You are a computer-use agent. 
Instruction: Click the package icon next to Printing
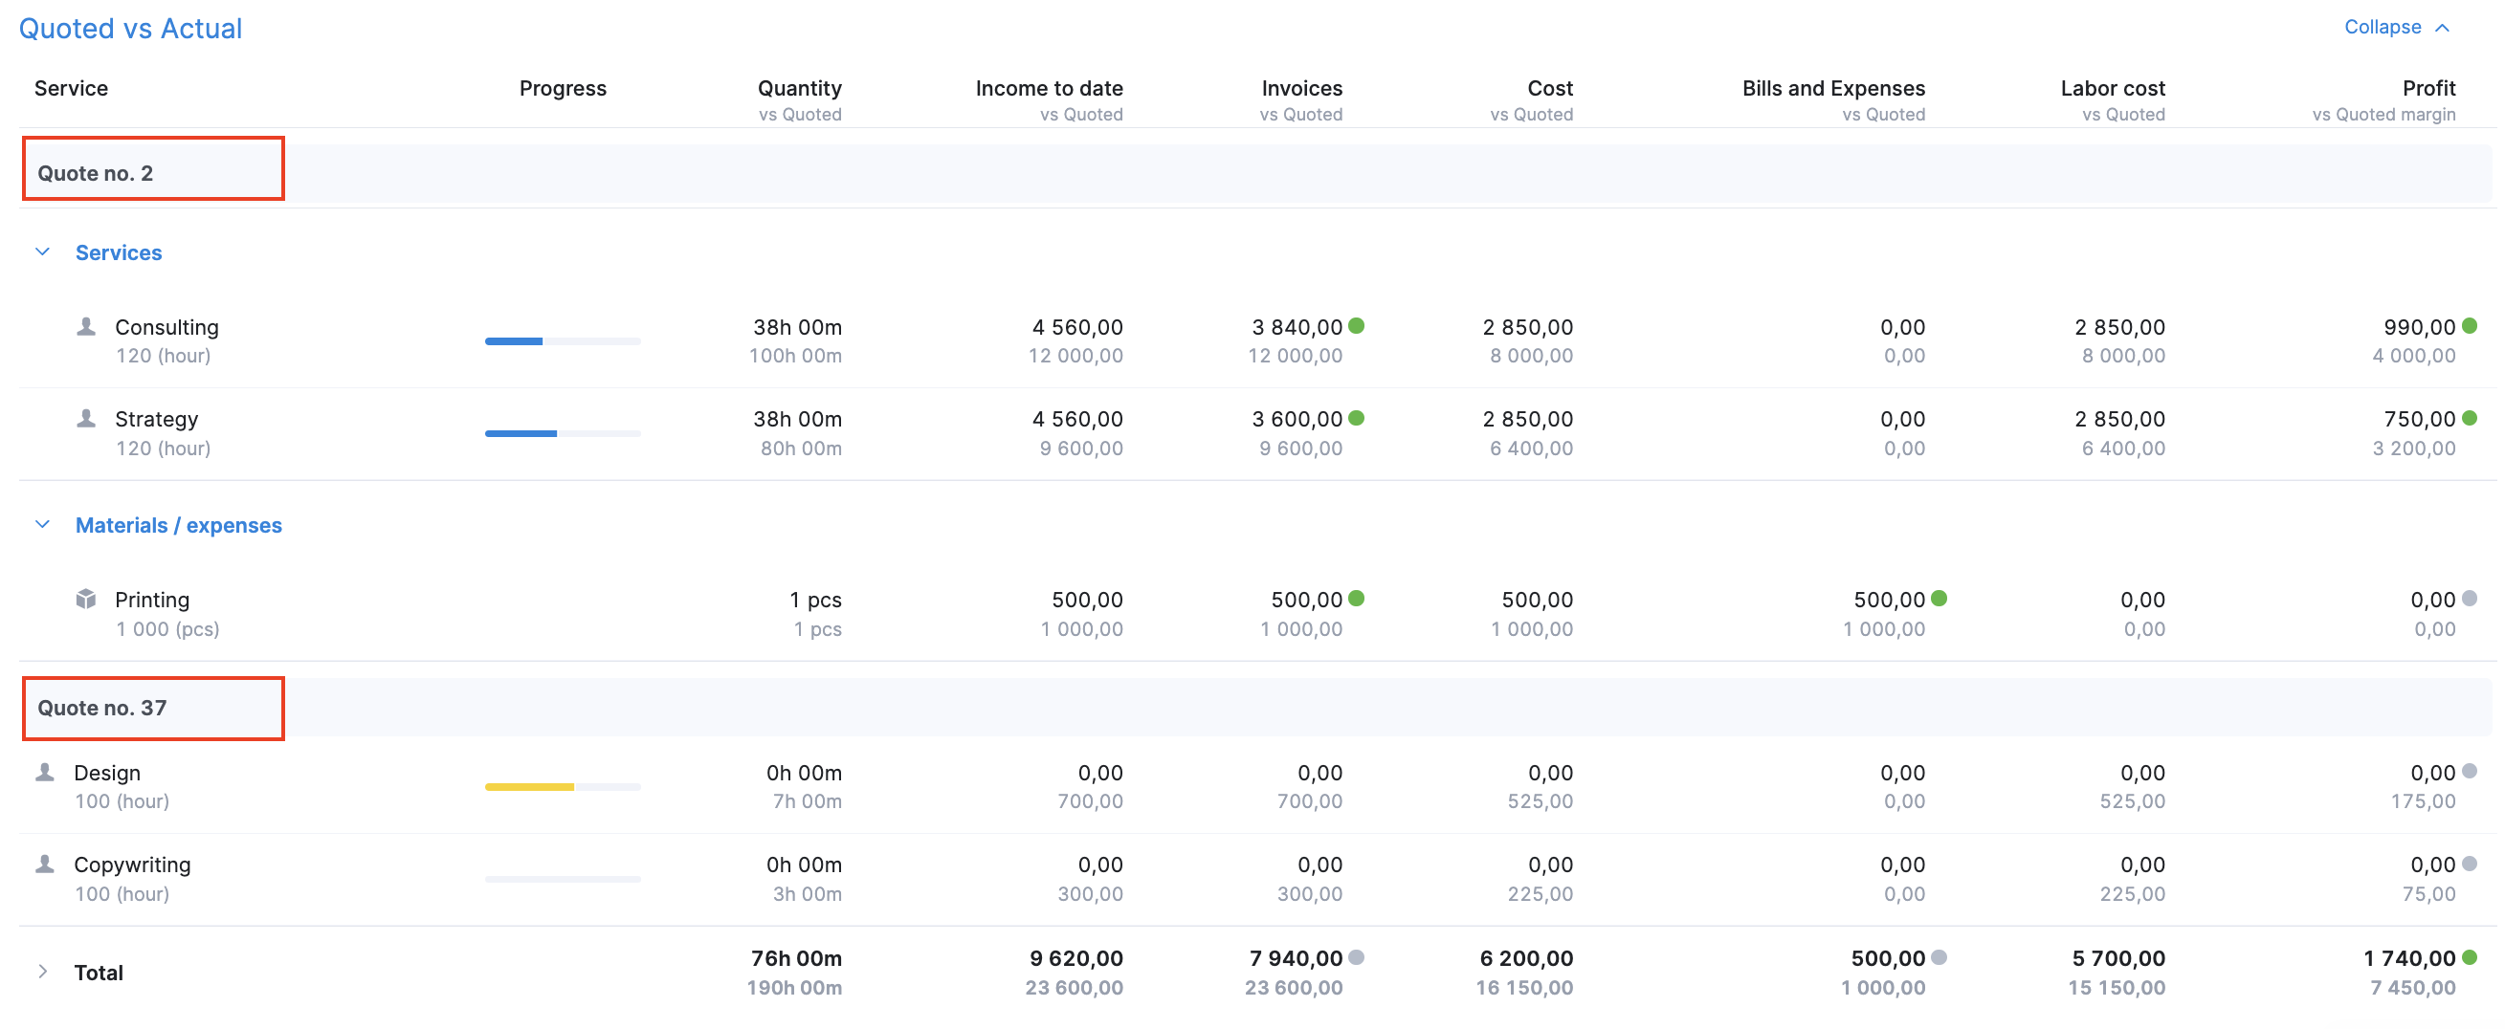(86, 600)
